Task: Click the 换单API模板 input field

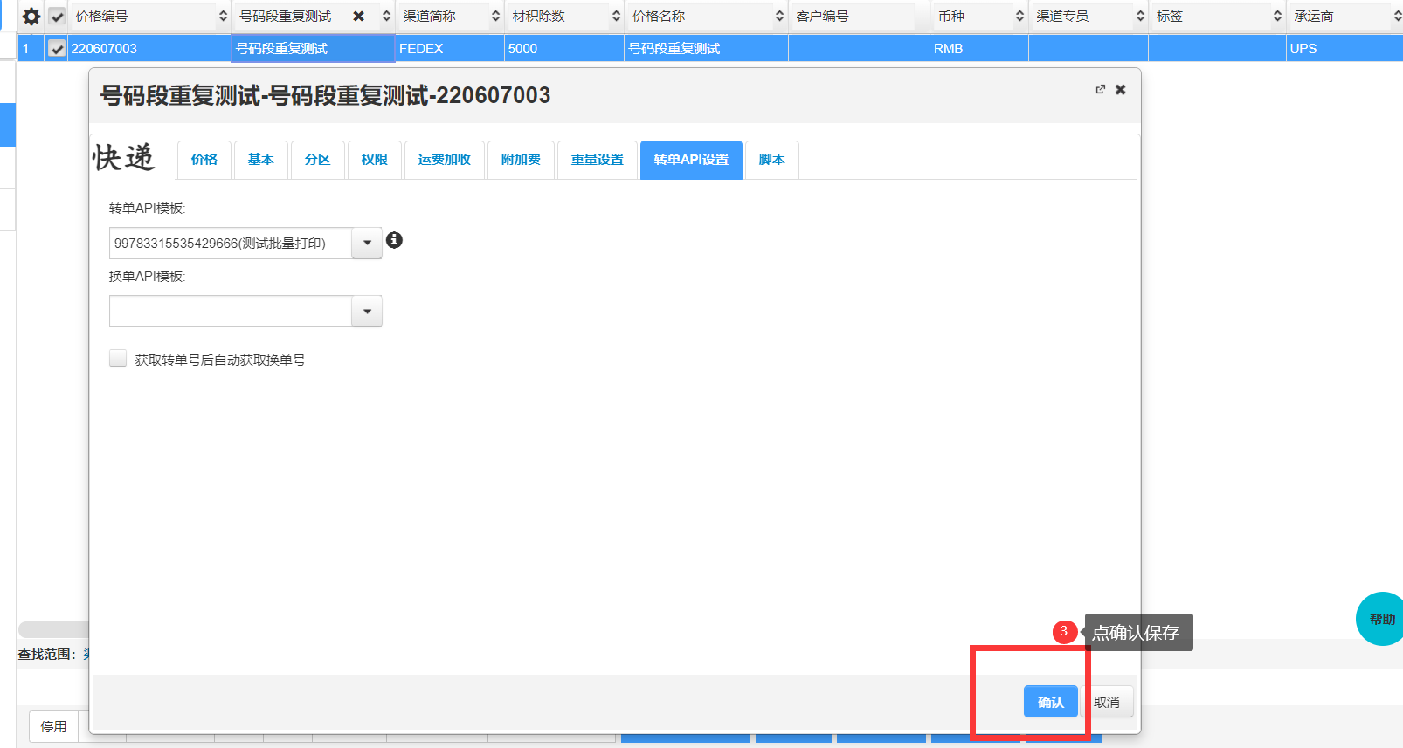Action: pyautogui.click(x=231, y=312)
